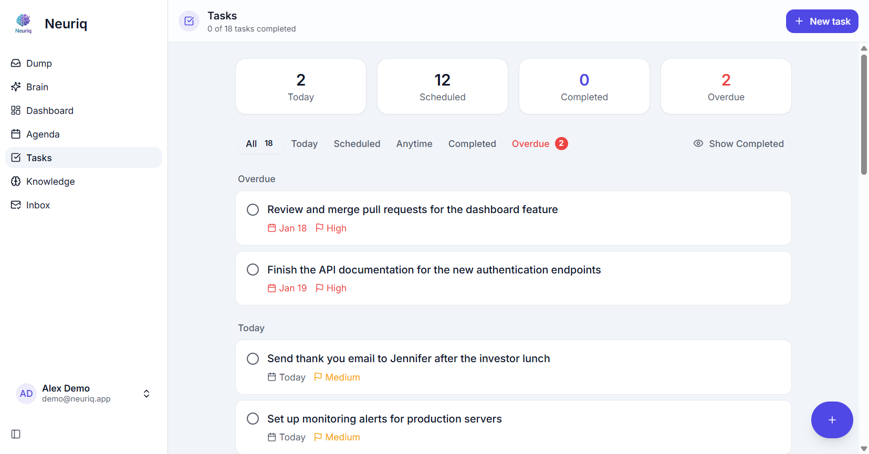The height and width of the screenshot is (454, 869).
Task: Select the Today stat card
Action: click(300, 86)
